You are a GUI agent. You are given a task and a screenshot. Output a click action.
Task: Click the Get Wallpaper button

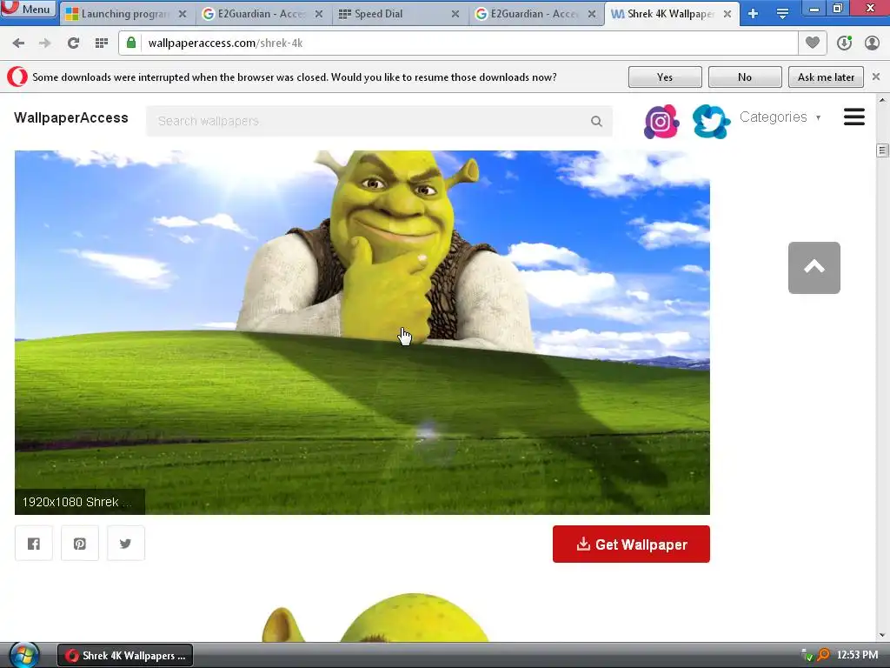(x=631, y=544)
